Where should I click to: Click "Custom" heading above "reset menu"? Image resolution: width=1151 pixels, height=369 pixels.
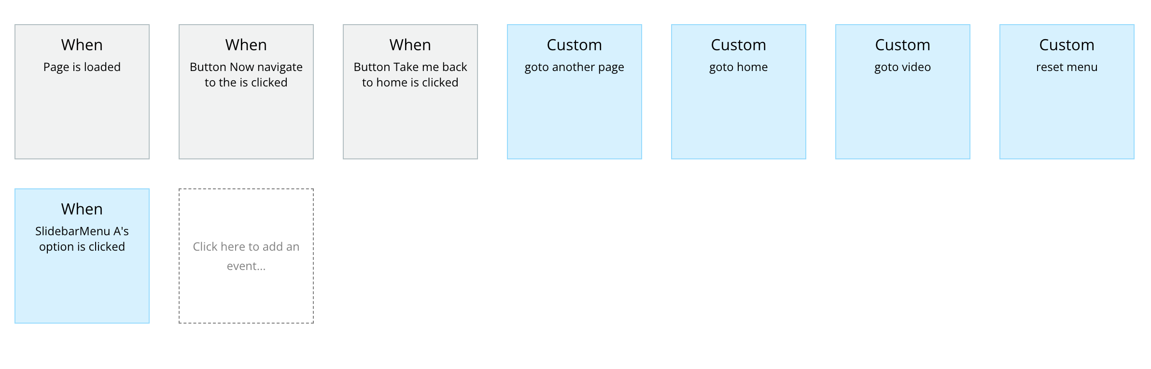pos(1067,45)
